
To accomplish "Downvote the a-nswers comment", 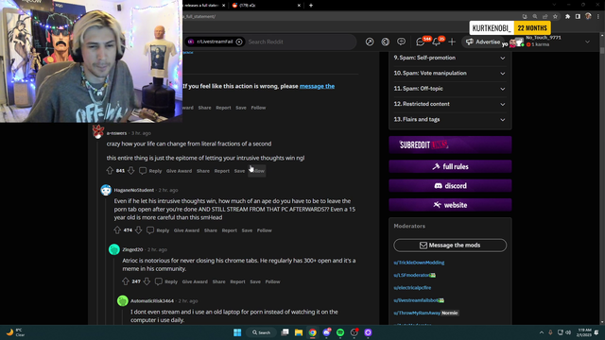I will 131,170.
